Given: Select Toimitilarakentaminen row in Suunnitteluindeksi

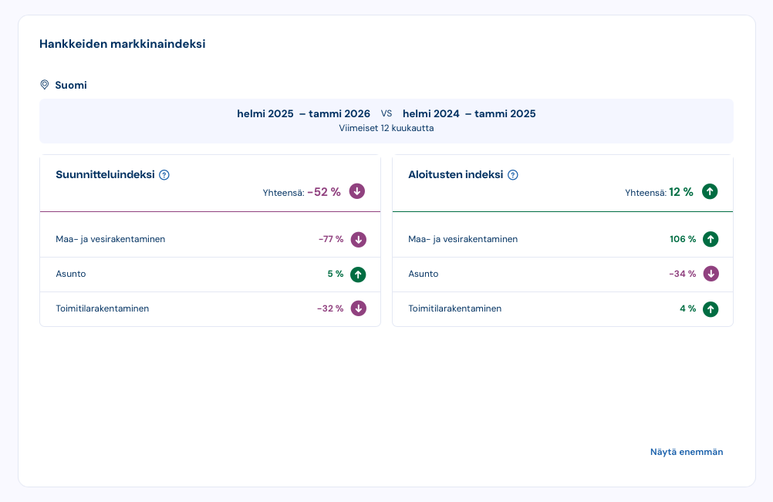Looking at the screenshot, I should pos(103,308).
